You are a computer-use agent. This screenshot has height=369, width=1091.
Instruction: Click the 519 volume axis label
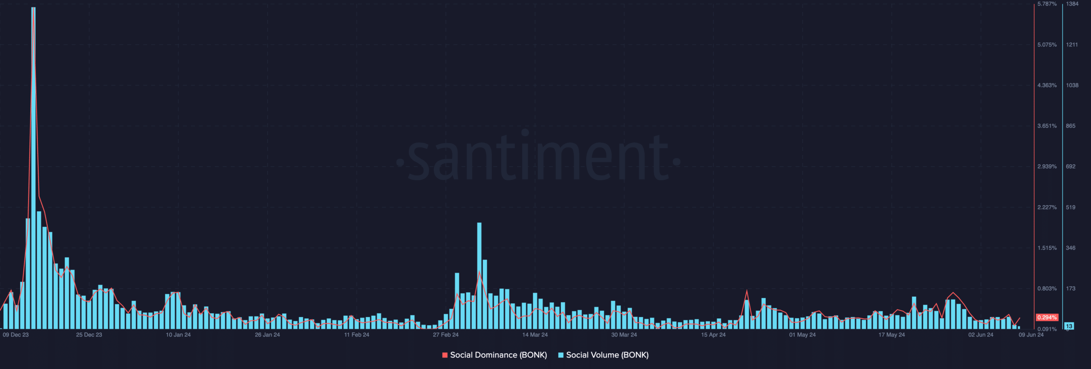tap(1071, 207)
